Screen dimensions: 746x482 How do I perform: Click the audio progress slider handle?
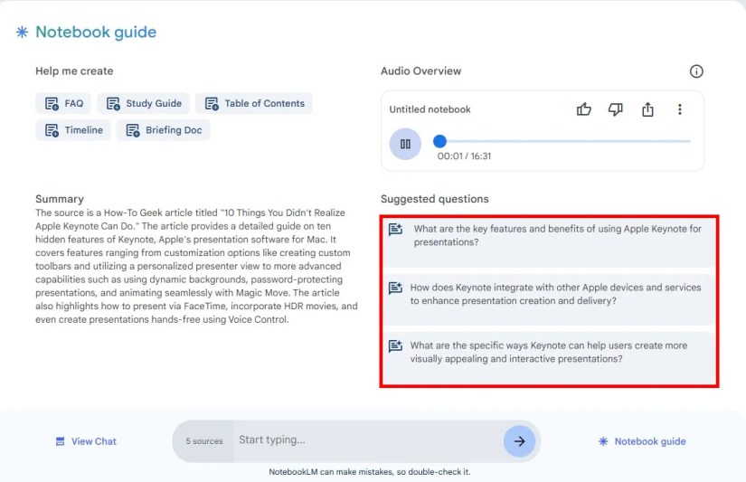tap(440, 141)
